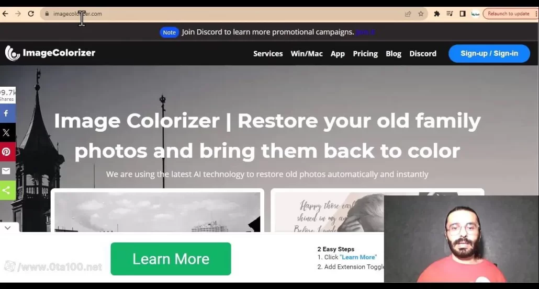
Task: Toggle the browser side panel icon
Action: (463, 14)
